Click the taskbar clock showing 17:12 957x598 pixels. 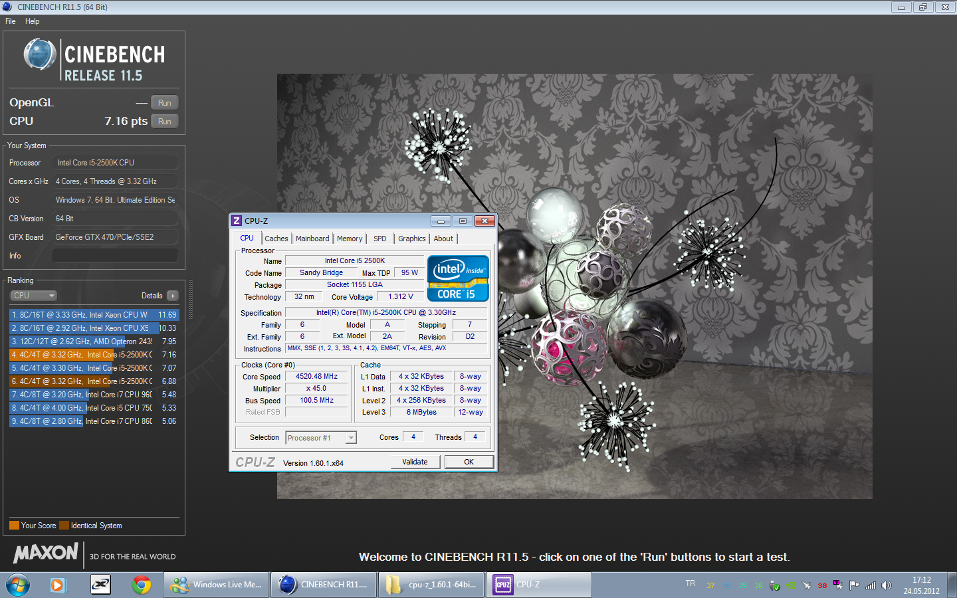pos(921,580)
